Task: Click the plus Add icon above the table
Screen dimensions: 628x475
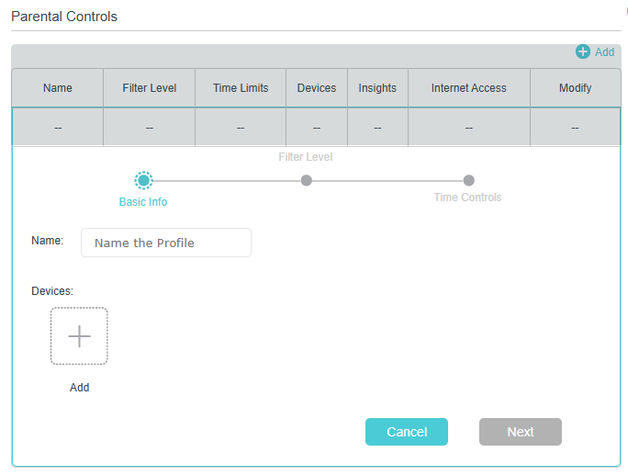Action: (x=583, y=51)
